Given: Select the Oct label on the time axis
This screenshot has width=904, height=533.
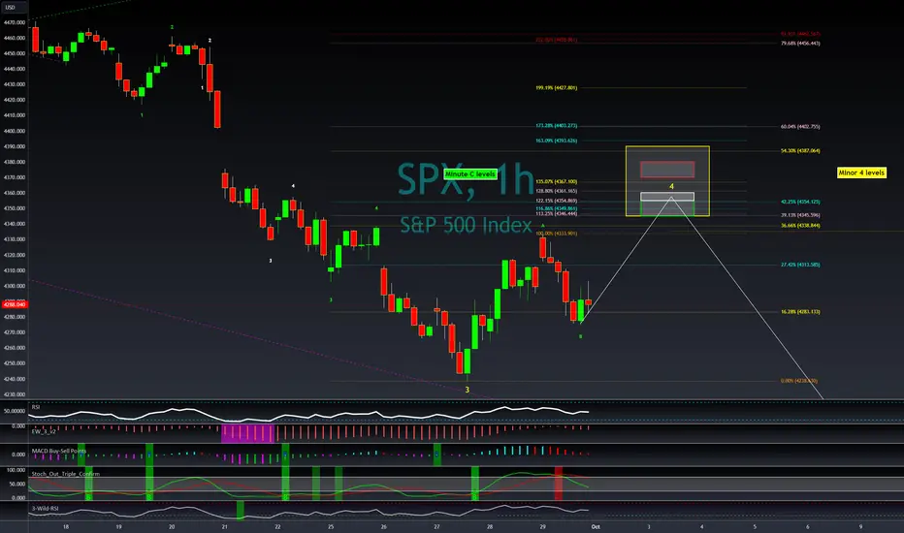Looking at the screenshot, I should [596, 526].
